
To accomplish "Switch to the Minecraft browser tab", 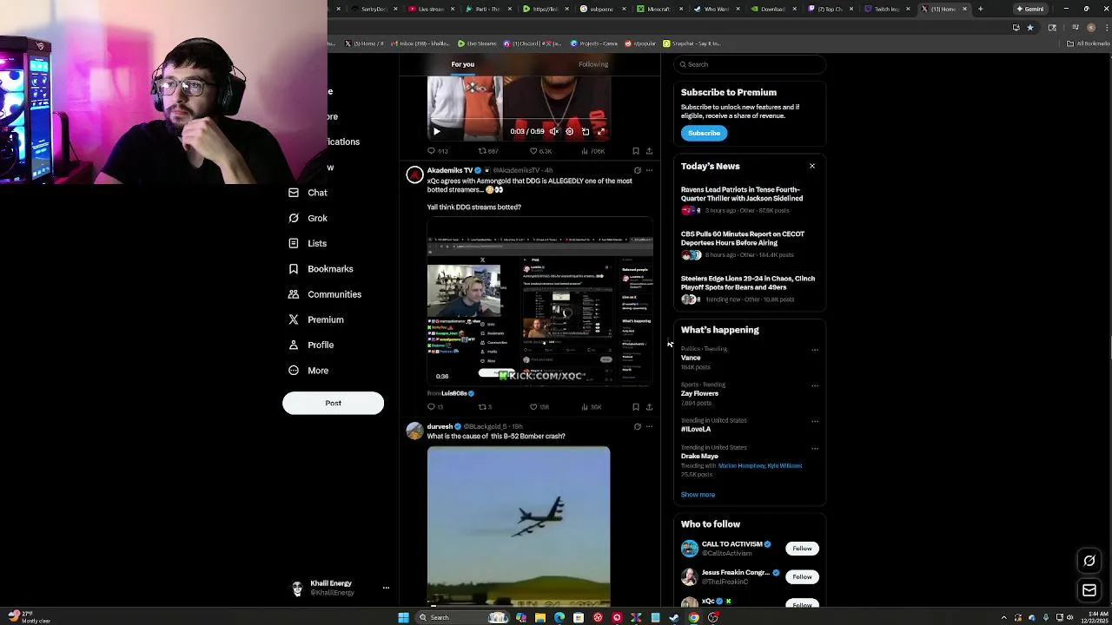I will (x=659, y=9).
